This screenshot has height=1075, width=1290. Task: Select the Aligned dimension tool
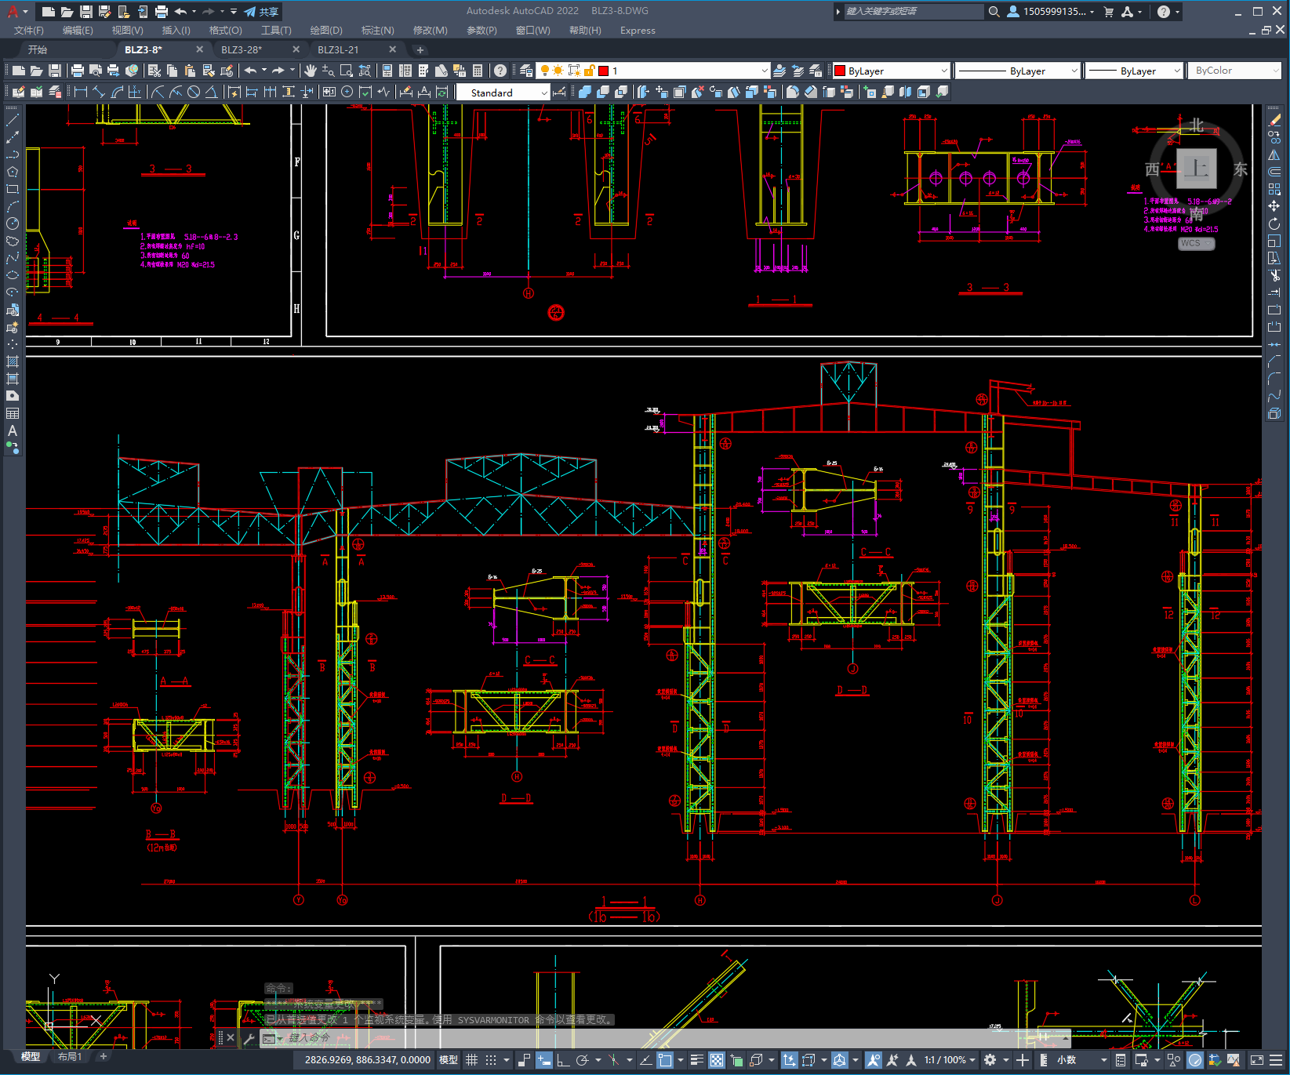point(99,93)
